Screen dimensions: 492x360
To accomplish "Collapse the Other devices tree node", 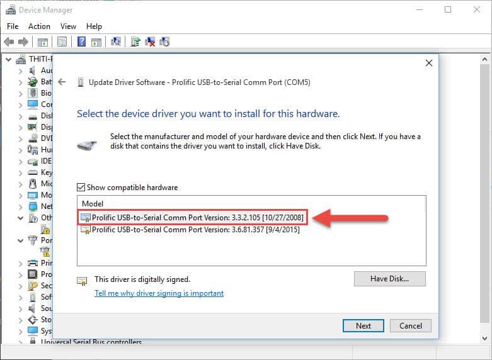I will (x=20, y=218).
